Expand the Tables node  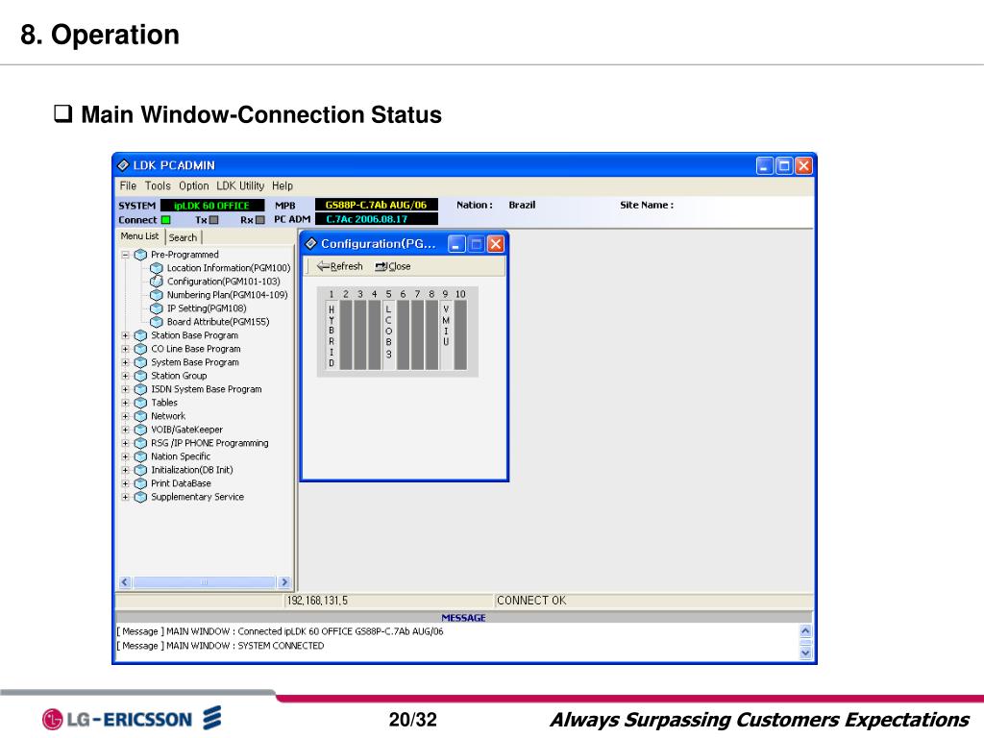125,403
